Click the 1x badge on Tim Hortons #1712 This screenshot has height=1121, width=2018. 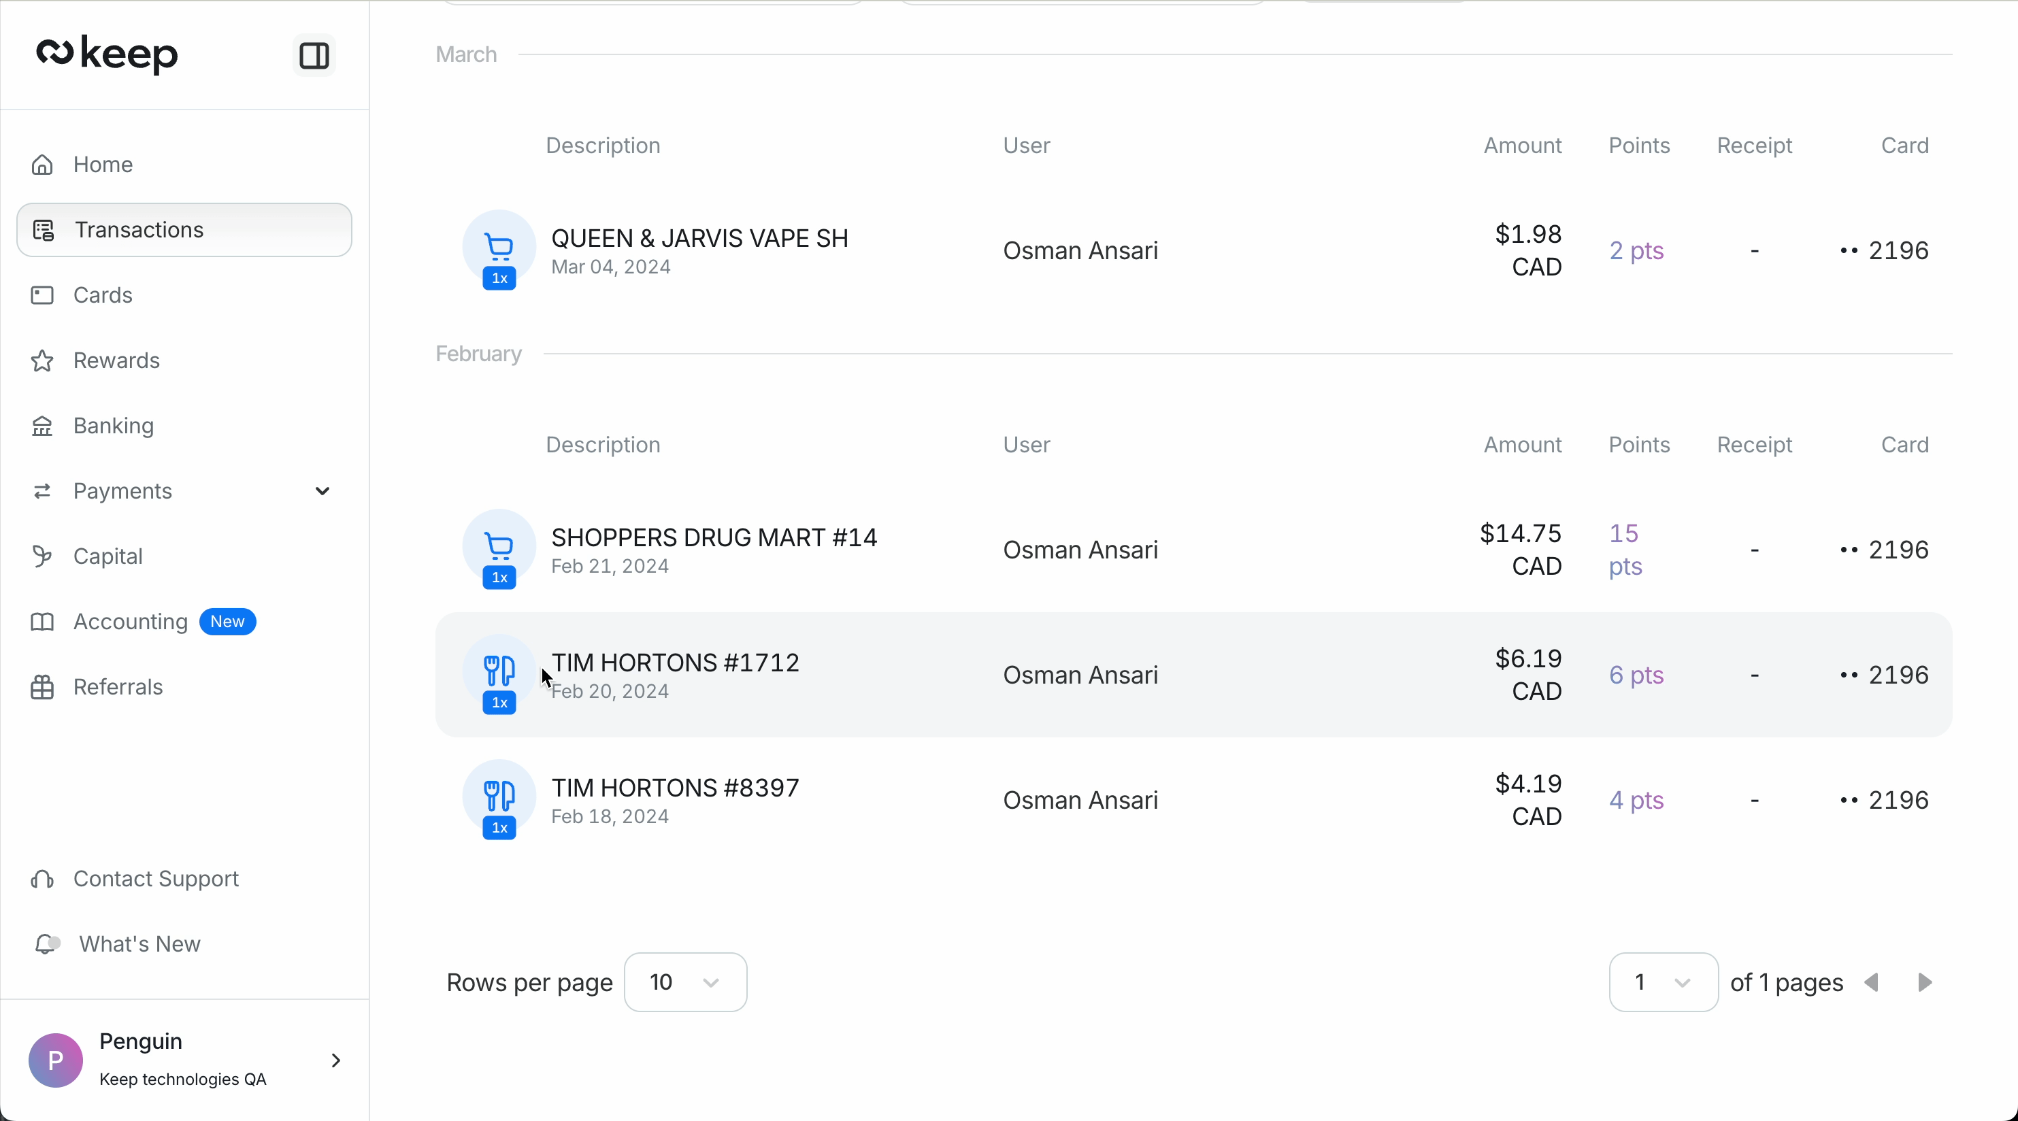pyautogui.click(x=499, y=703)
